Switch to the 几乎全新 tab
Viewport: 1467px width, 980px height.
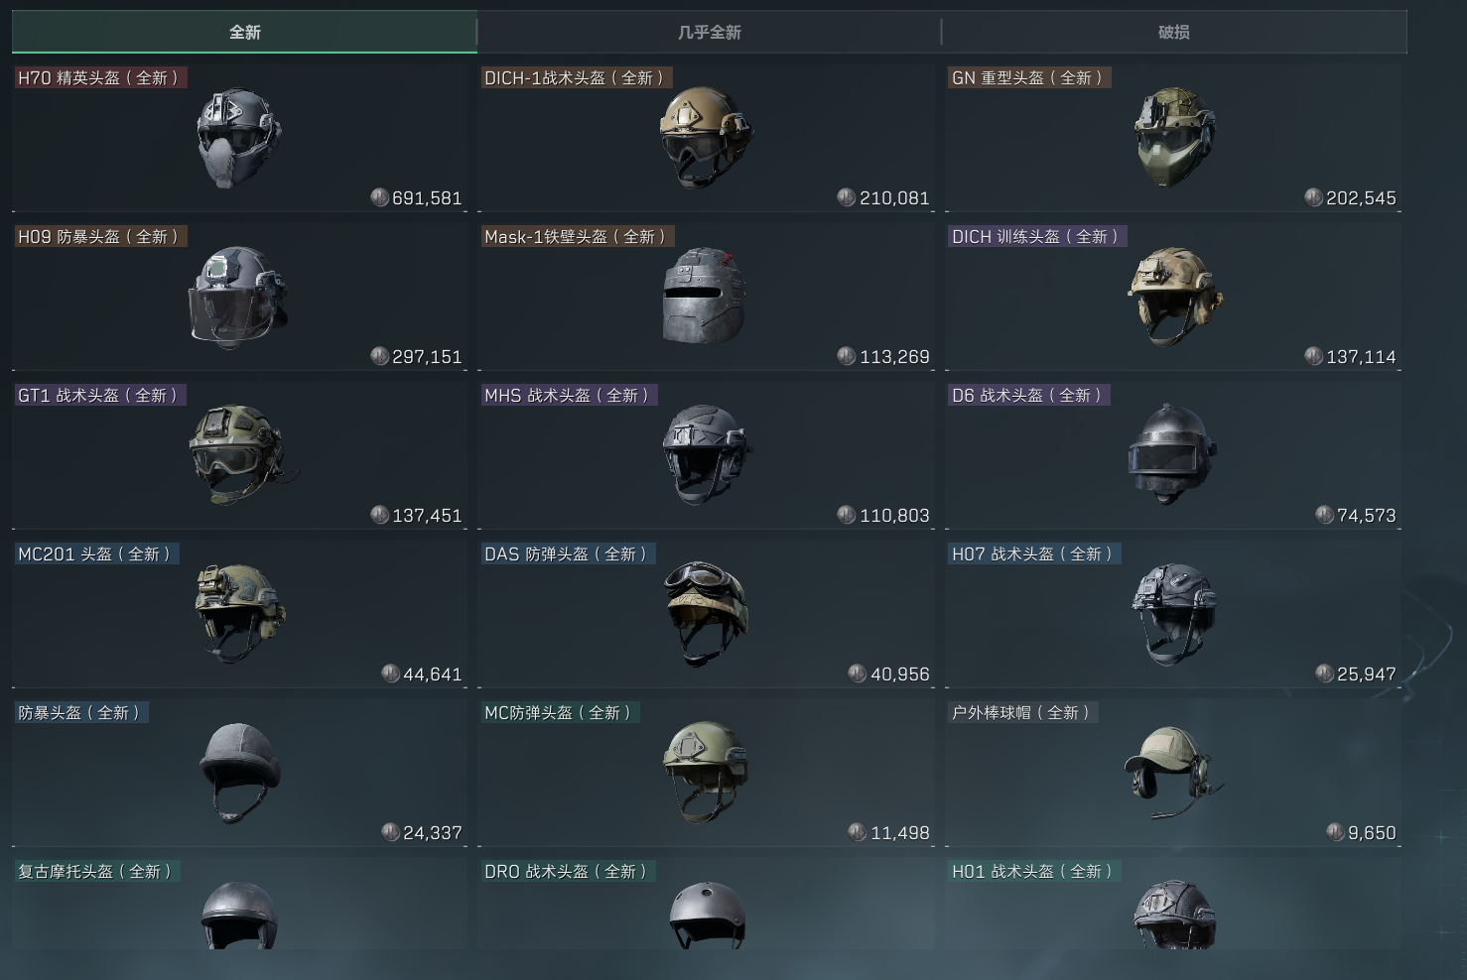point(709,32)
